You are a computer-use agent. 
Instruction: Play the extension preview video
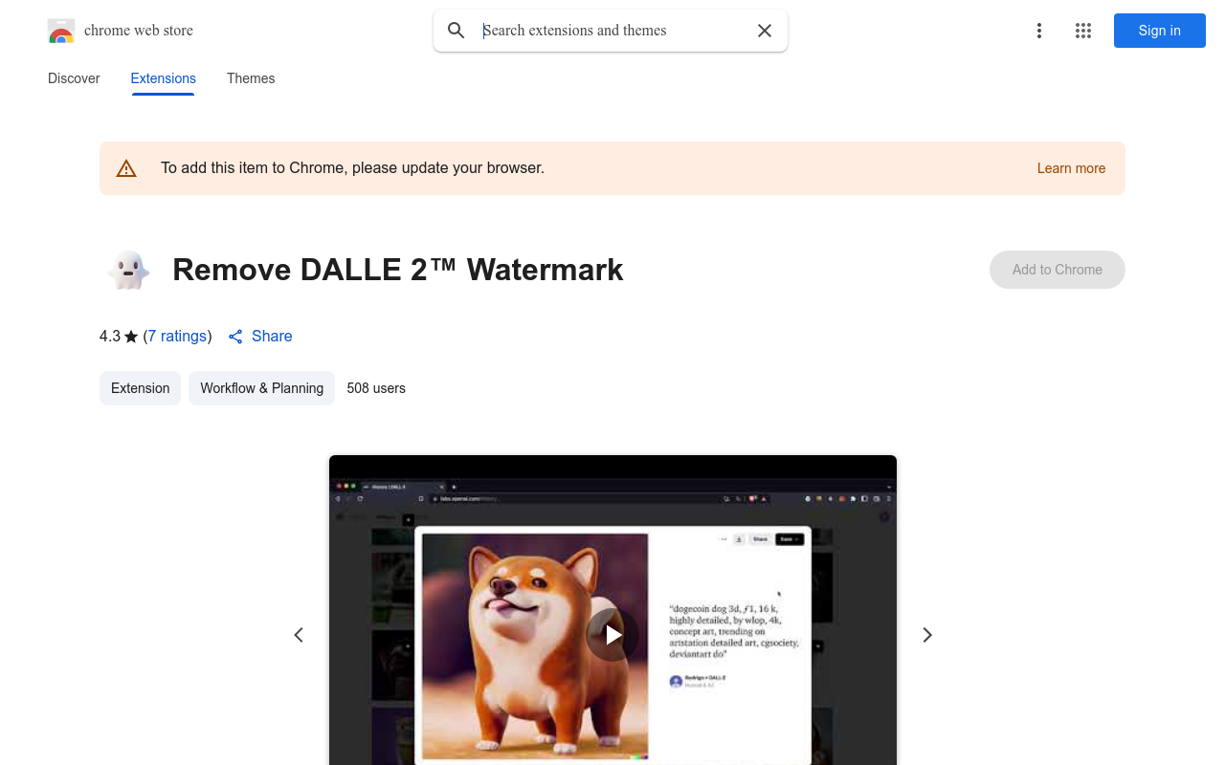pos(612,635)
